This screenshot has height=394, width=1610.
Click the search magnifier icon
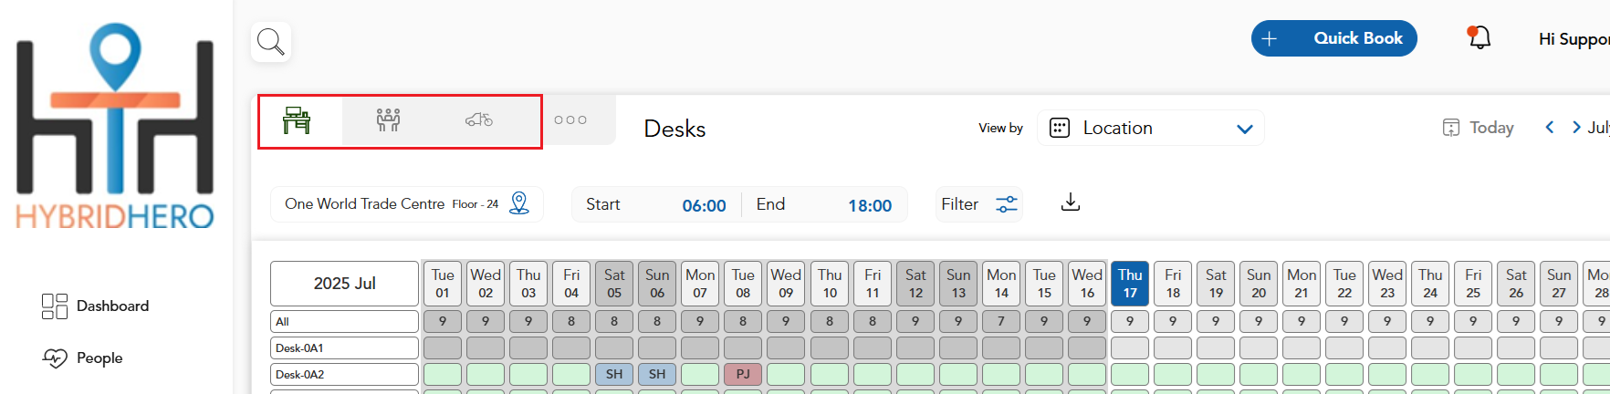[271, 42]
